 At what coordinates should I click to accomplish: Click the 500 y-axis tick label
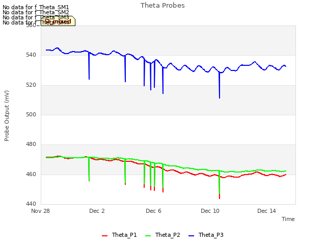(x=31, y=114)
